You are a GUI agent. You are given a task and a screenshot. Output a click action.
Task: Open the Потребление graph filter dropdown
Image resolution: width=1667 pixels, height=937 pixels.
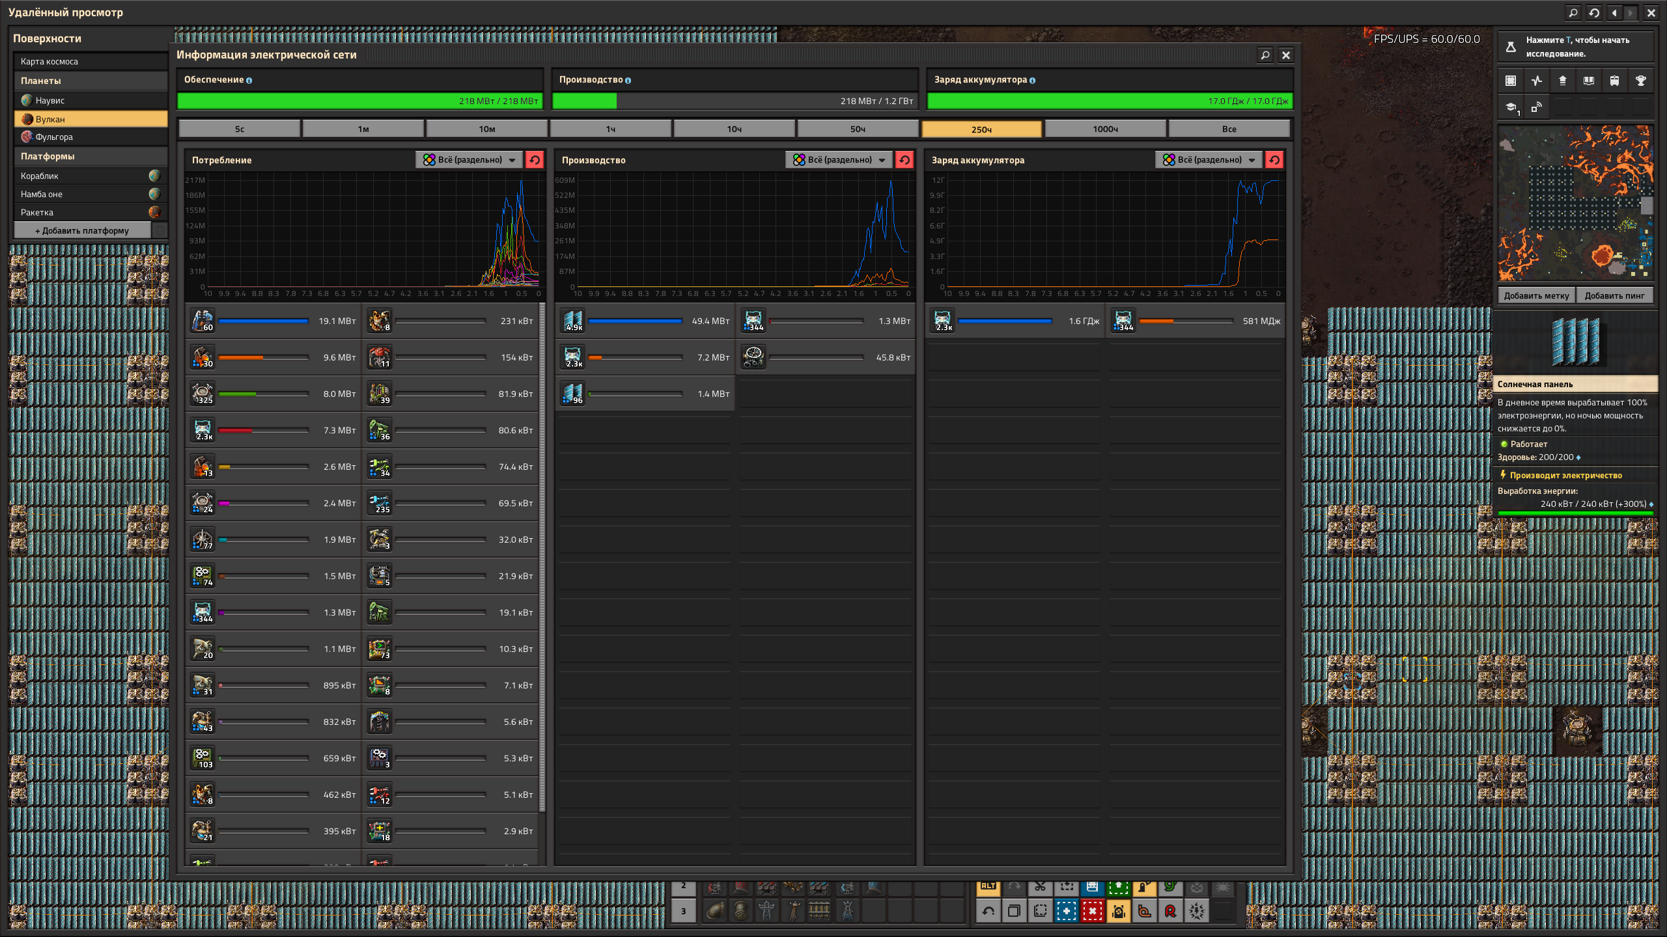(x=469, y=160)
